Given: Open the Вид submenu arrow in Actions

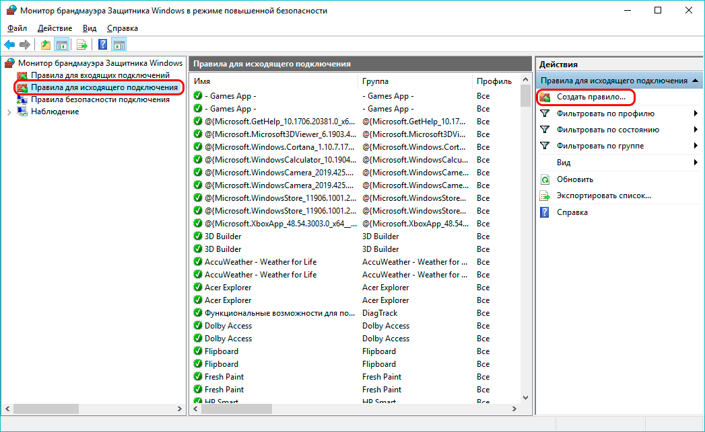Looking at the screenshot, I should [696, 163].
